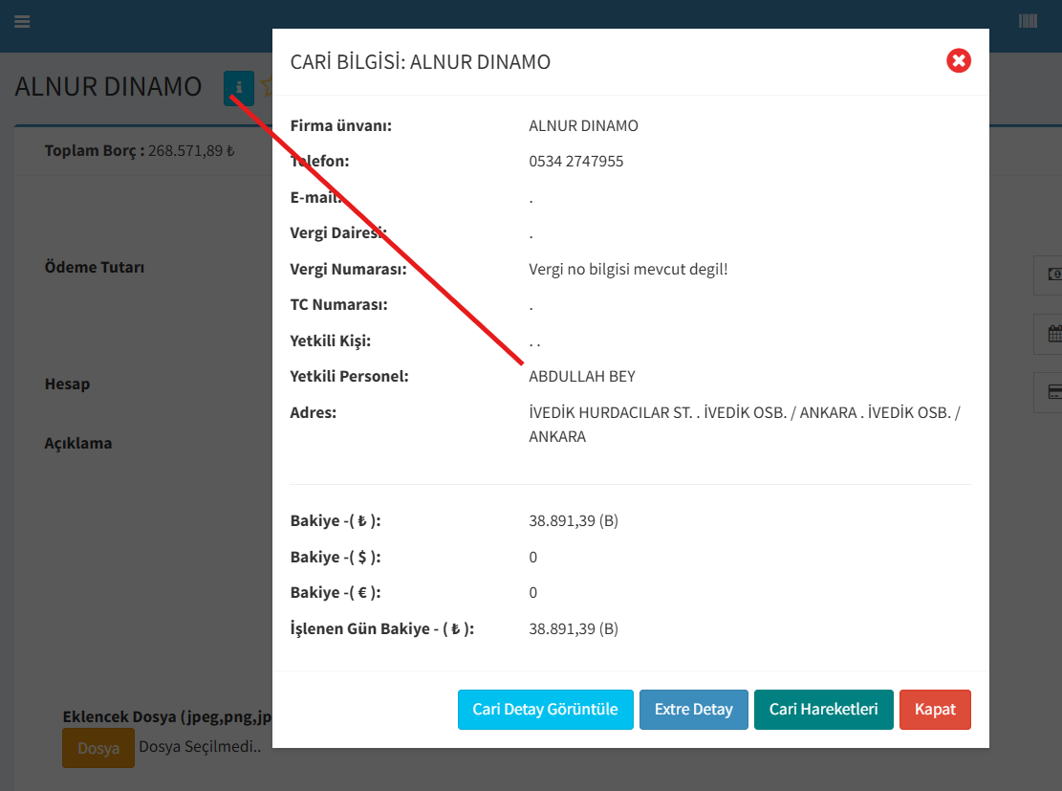1062x791 pixels.
Task: Click the favorite star next to info icon
Action: [x=266, y=87]
